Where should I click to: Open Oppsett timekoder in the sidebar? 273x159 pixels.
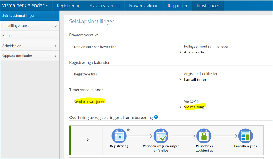(x=30, y=56)
